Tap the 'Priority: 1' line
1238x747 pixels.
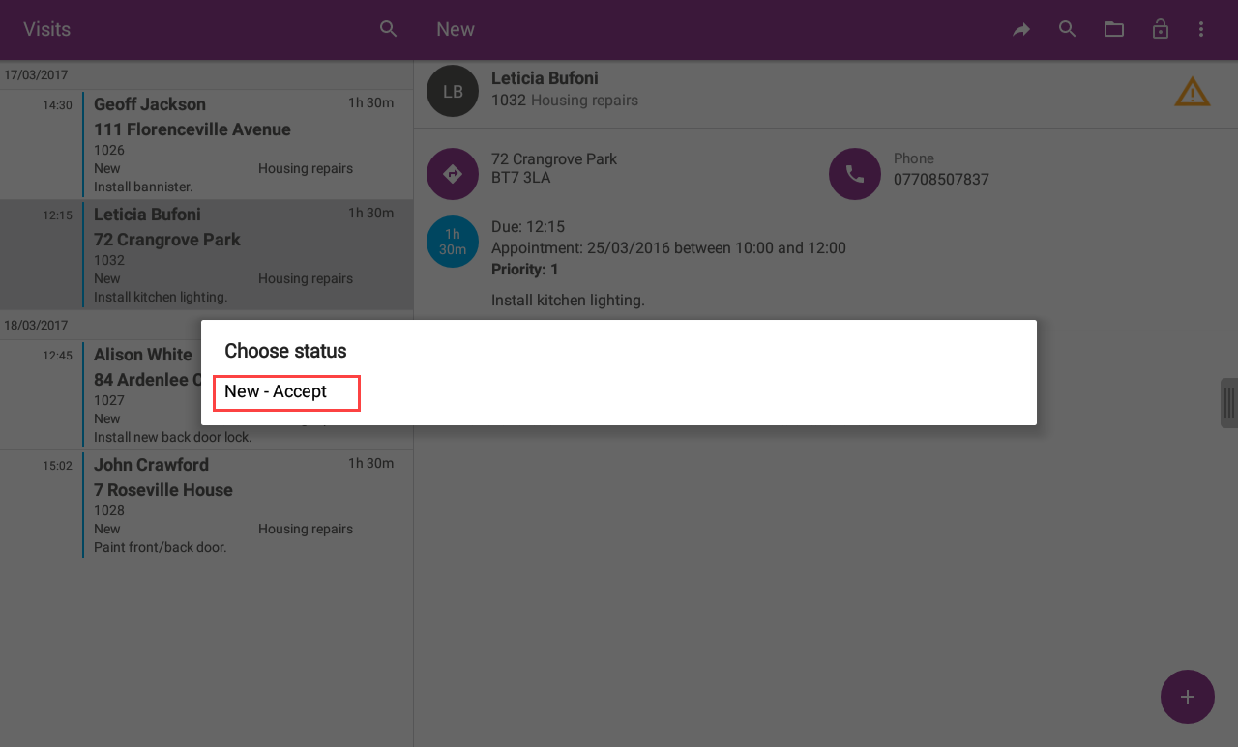(525, 270)
